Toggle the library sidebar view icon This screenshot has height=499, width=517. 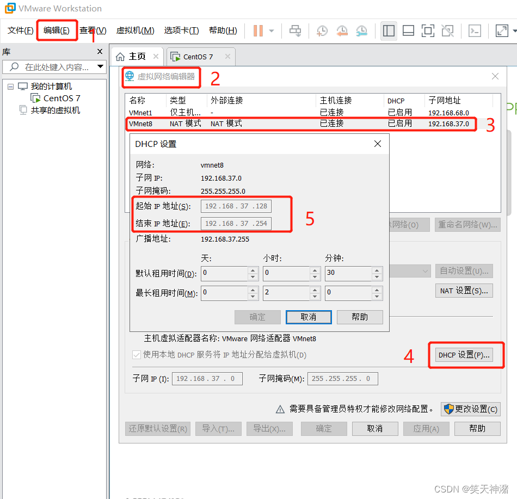click(389, 31)
